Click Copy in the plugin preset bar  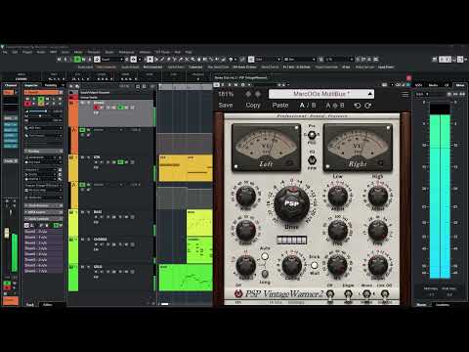pos(253,106)
